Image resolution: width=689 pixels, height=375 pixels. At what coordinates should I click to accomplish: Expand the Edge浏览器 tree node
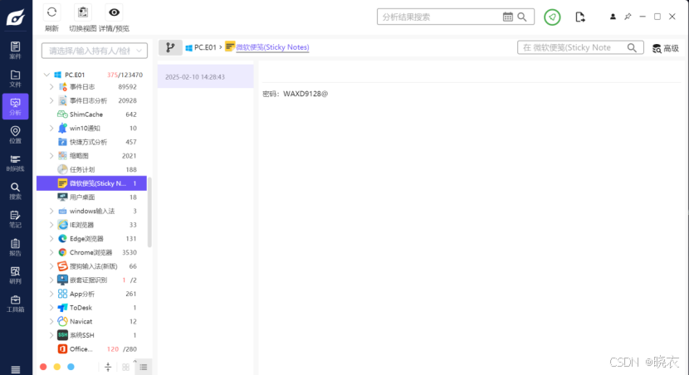point(51,238)
